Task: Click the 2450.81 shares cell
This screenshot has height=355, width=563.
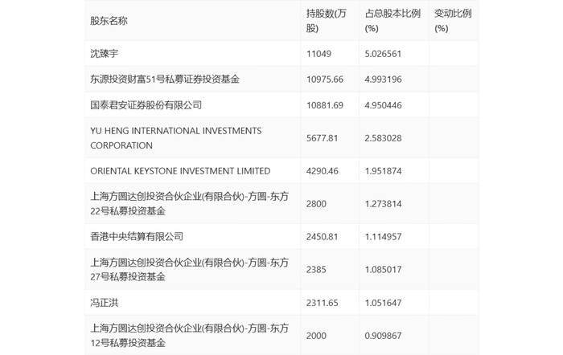Action: [322, 237]
